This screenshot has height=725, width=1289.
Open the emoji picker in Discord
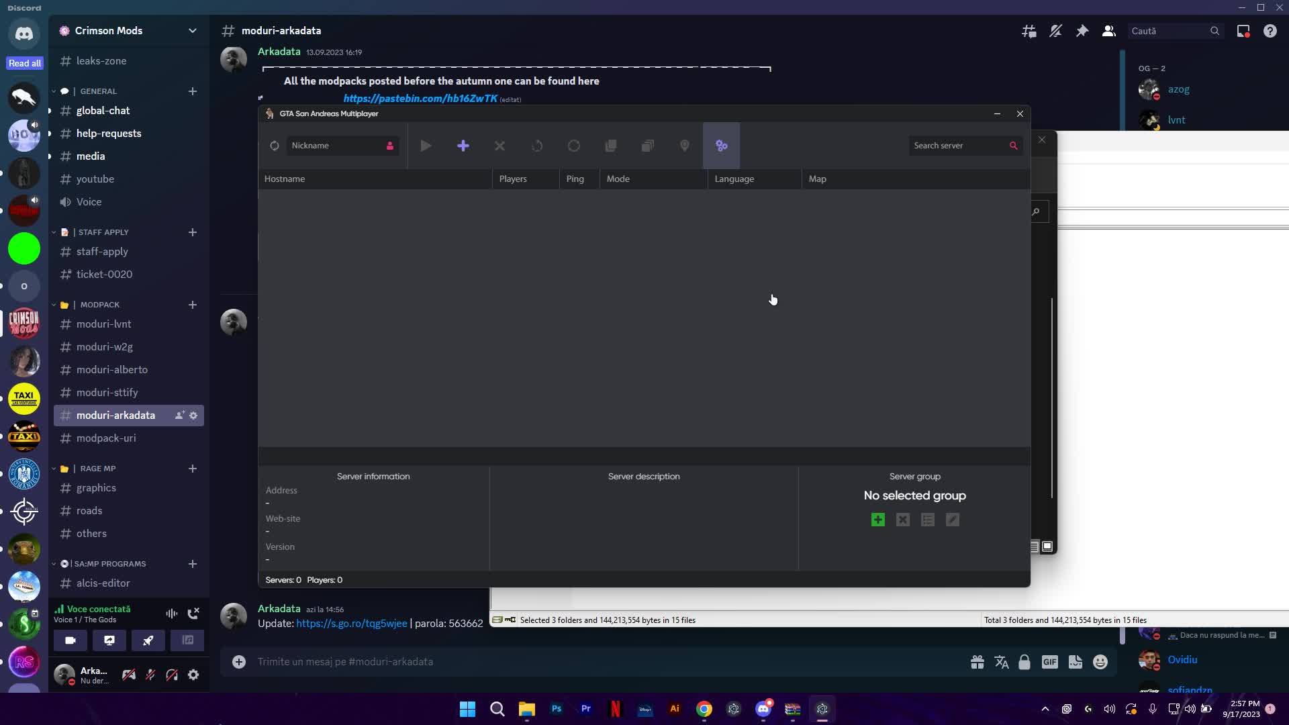(1100, 662)
